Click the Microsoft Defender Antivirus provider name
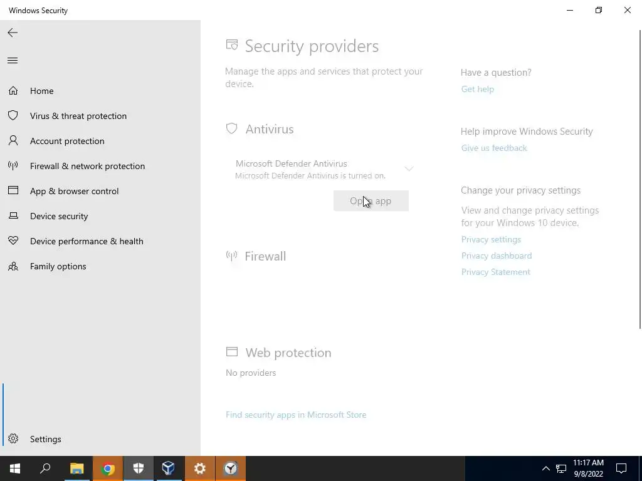This screenshot has width=642, height=481. [x=291, y=163]
